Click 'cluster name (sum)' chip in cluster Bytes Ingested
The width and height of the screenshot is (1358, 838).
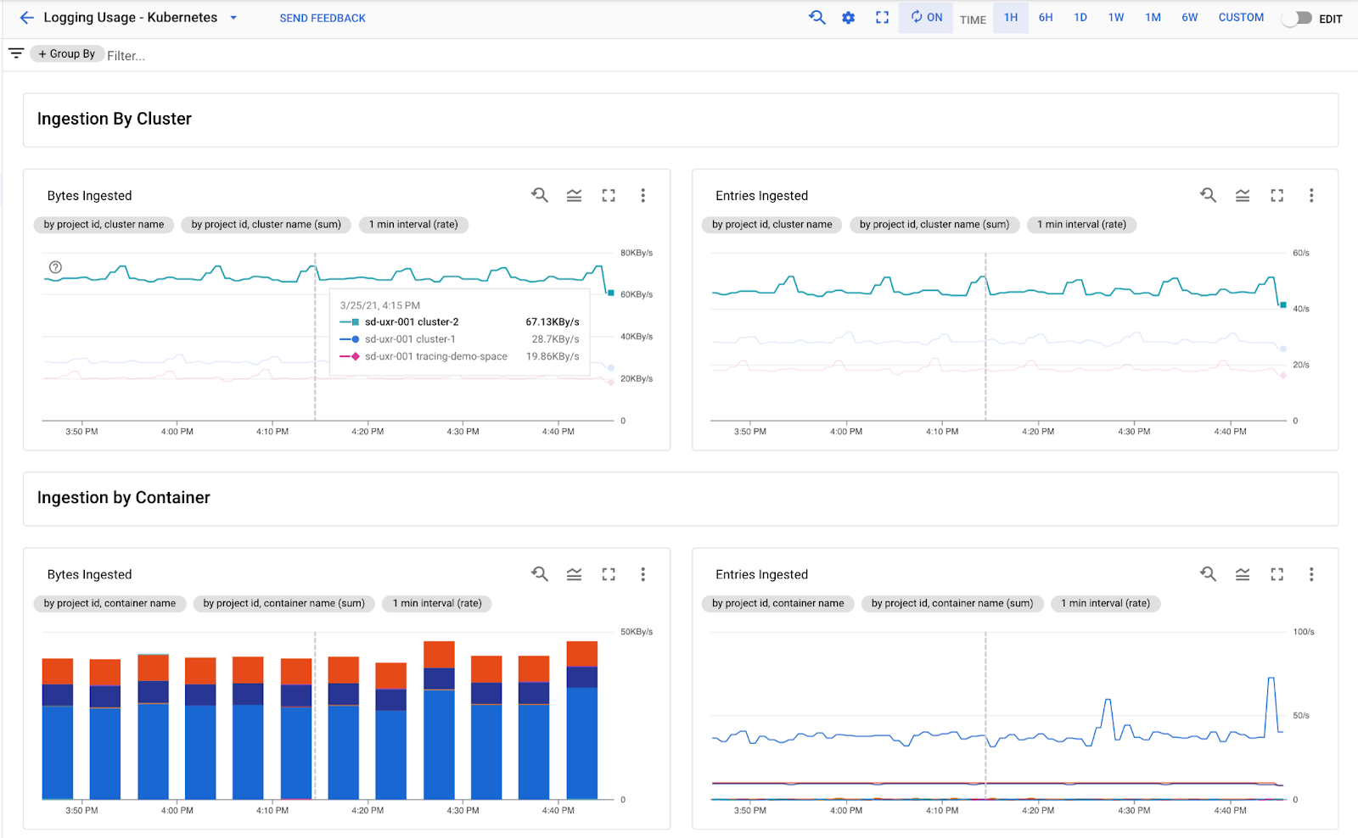(267, 225)
